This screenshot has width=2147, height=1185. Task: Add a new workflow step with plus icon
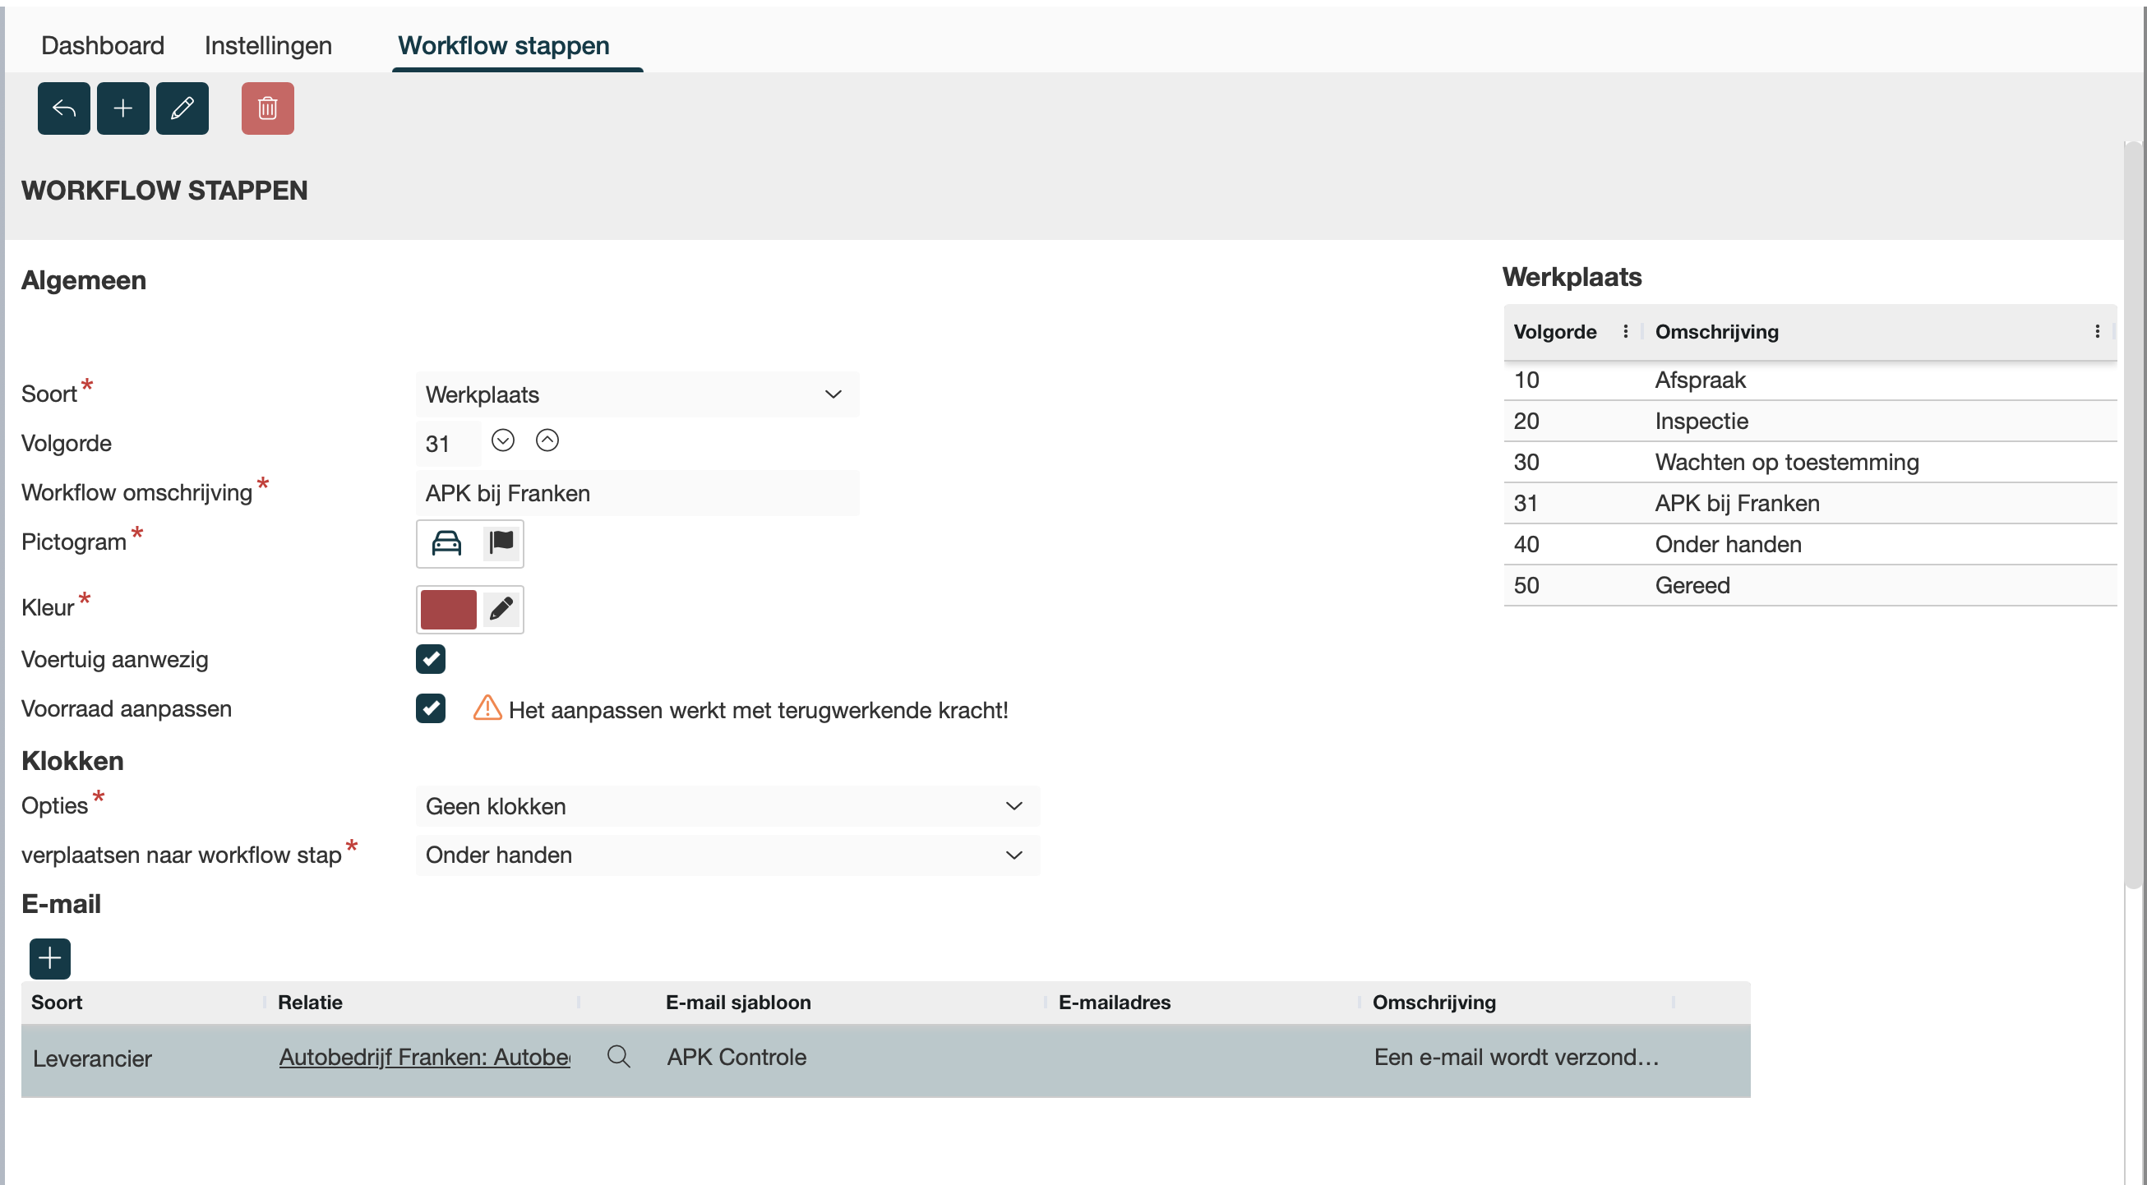[122, 108]
